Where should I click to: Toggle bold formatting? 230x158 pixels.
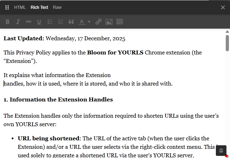point(7,22)
